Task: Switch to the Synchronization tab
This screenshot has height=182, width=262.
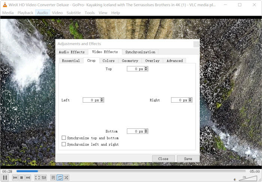Action: pos(140,52)
